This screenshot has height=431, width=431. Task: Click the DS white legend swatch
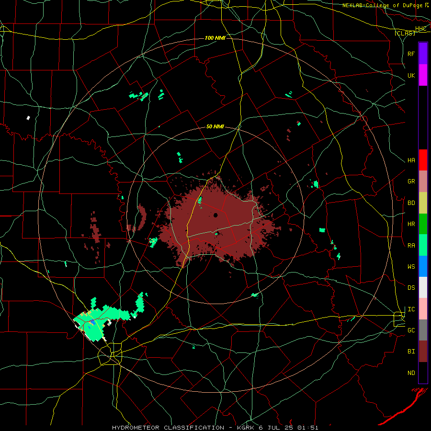point(423,287)
